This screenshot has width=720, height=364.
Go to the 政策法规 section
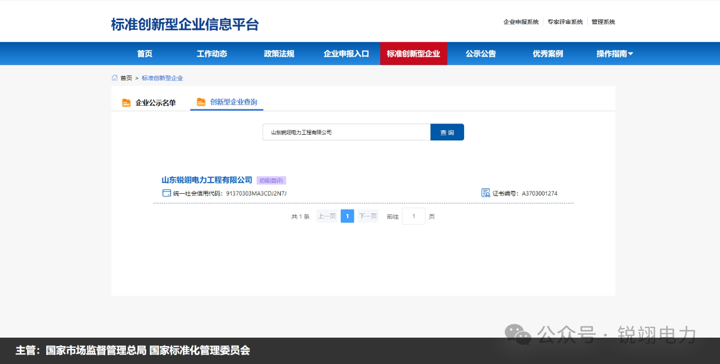click(279, 54)
